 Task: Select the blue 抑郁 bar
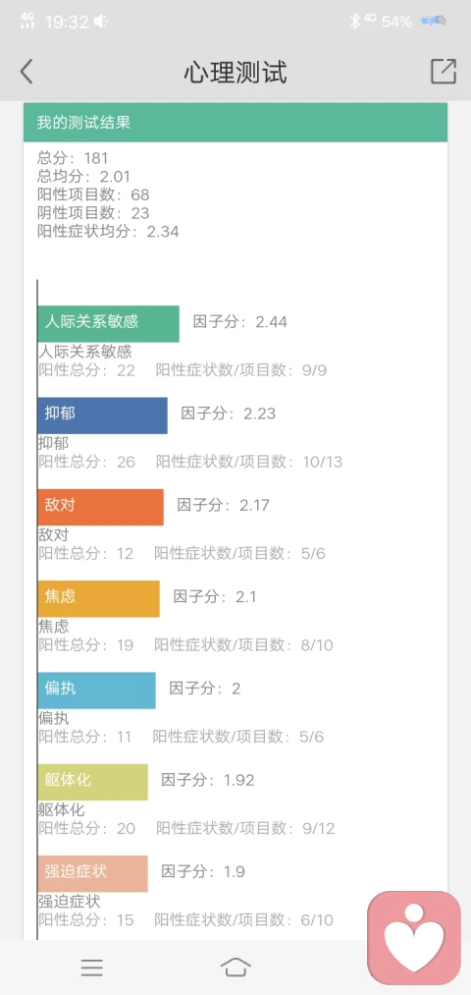[103, 415]
